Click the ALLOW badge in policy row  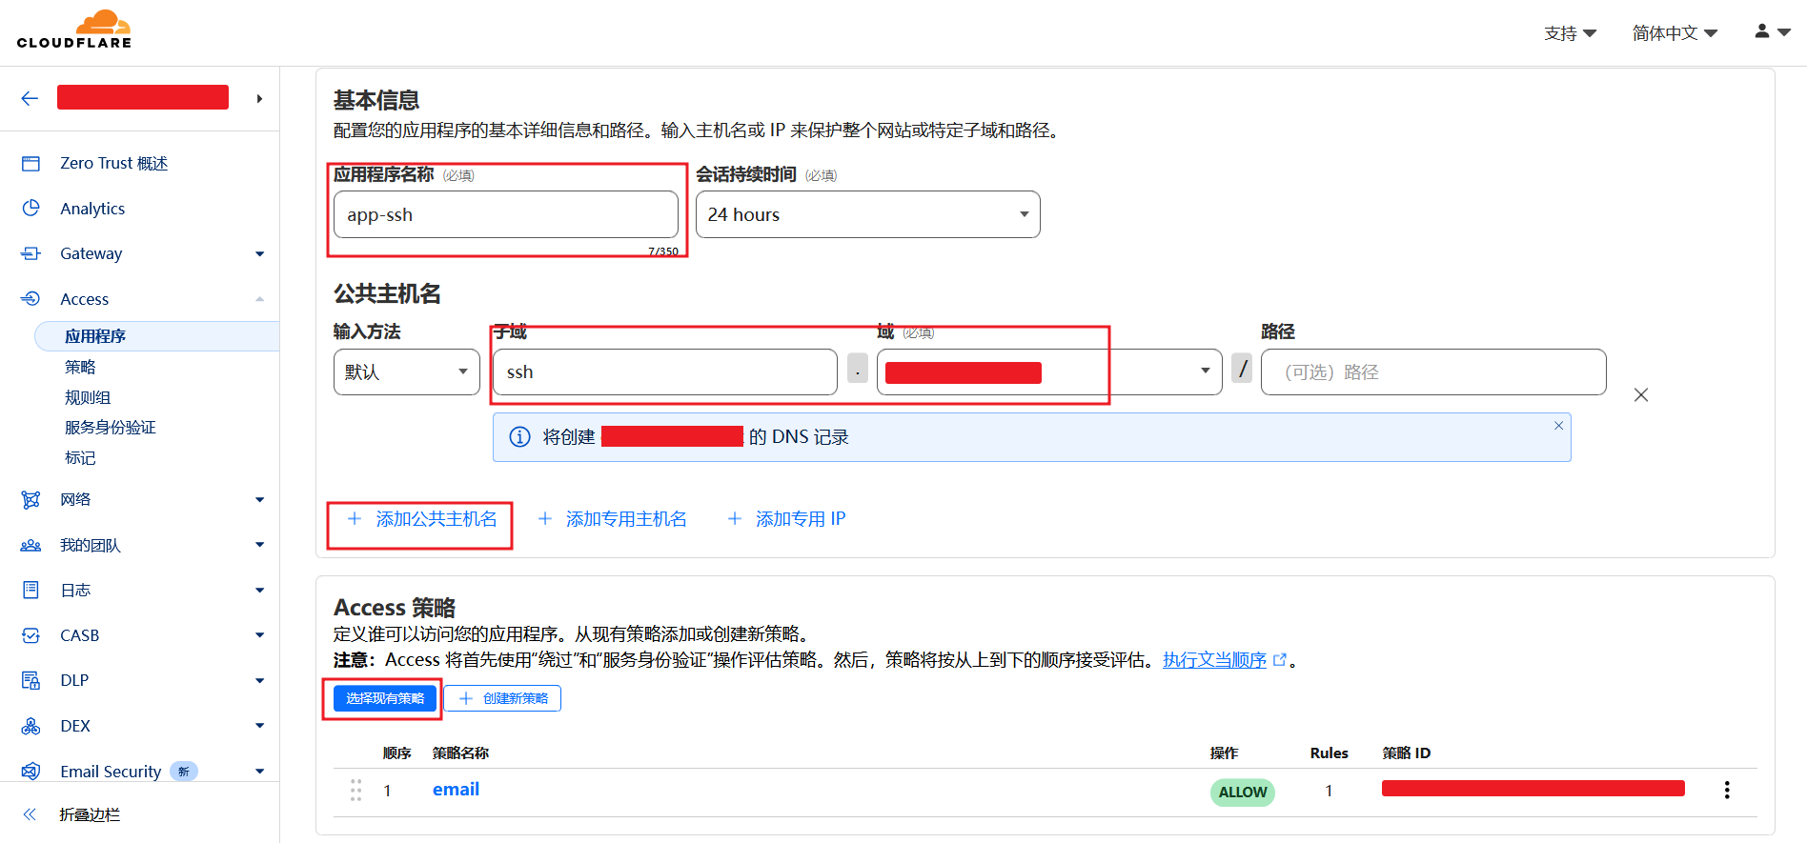(x=1243, y=792)
